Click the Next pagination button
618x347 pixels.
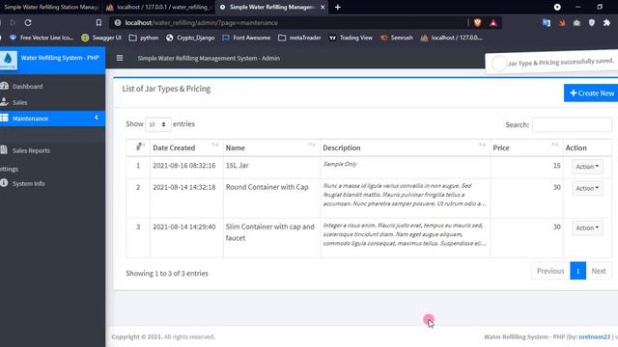(x=599, y=271)
